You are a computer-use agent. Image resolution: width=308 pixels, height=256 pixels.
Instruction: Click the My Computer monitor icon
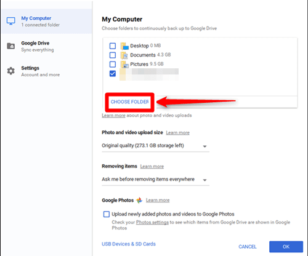[10, 21]
